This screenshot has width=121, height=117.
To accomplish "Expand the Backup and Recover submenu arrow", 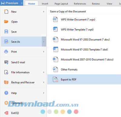I will [44, 82].
